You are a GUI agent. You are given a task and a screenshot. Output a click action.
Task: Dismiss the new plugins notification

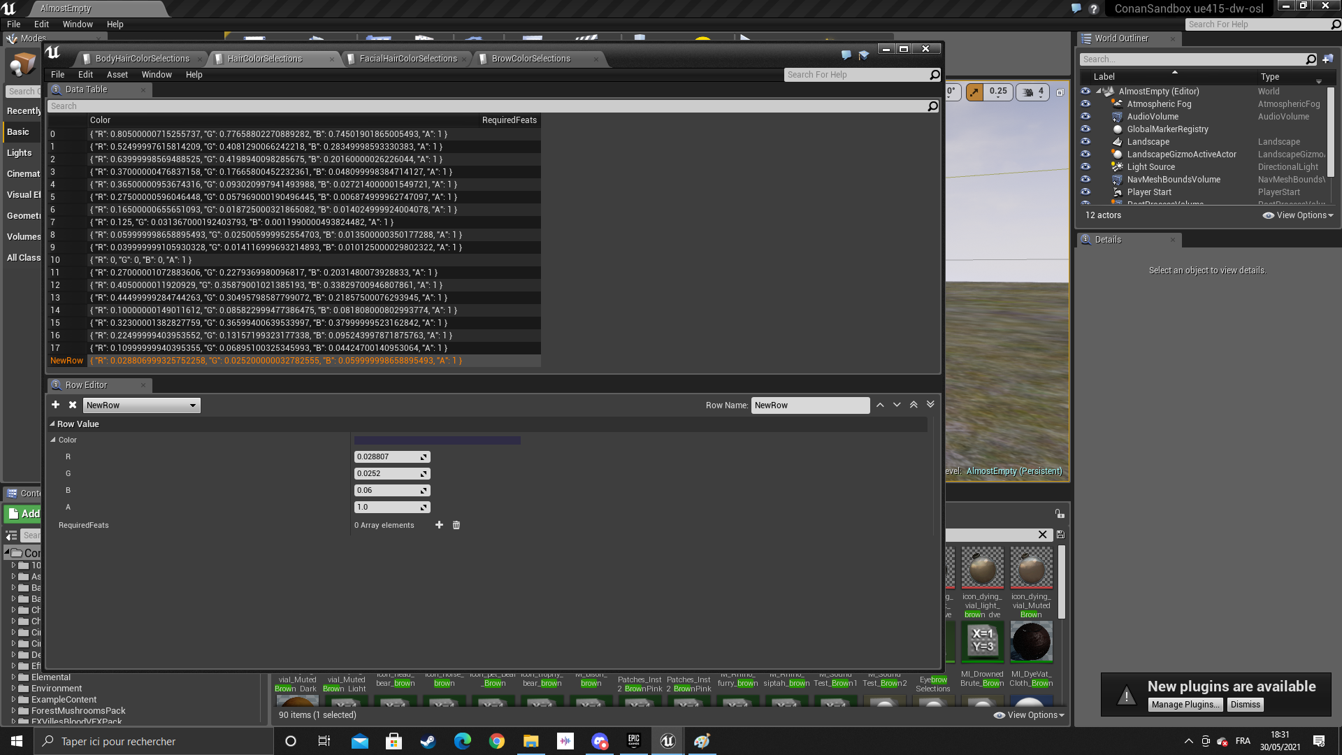[1246, 705]
